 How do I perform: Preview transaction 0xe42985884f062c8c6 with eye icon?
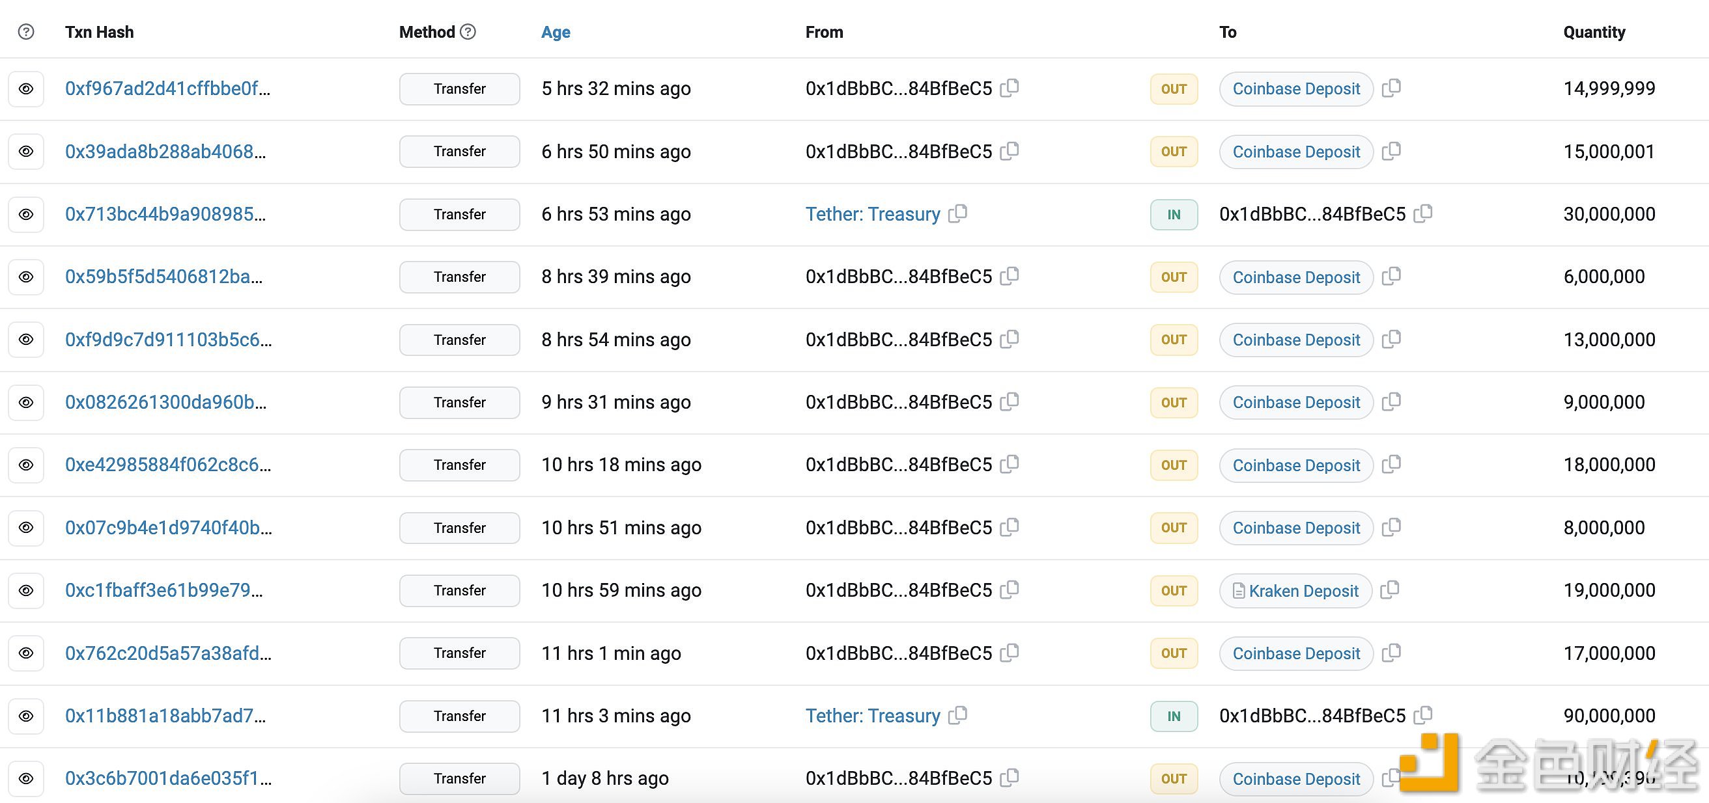[x=26, y=465]
